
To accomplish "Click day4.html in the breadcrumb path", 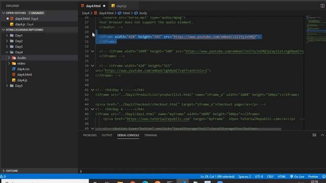I will tap(106, 13).
